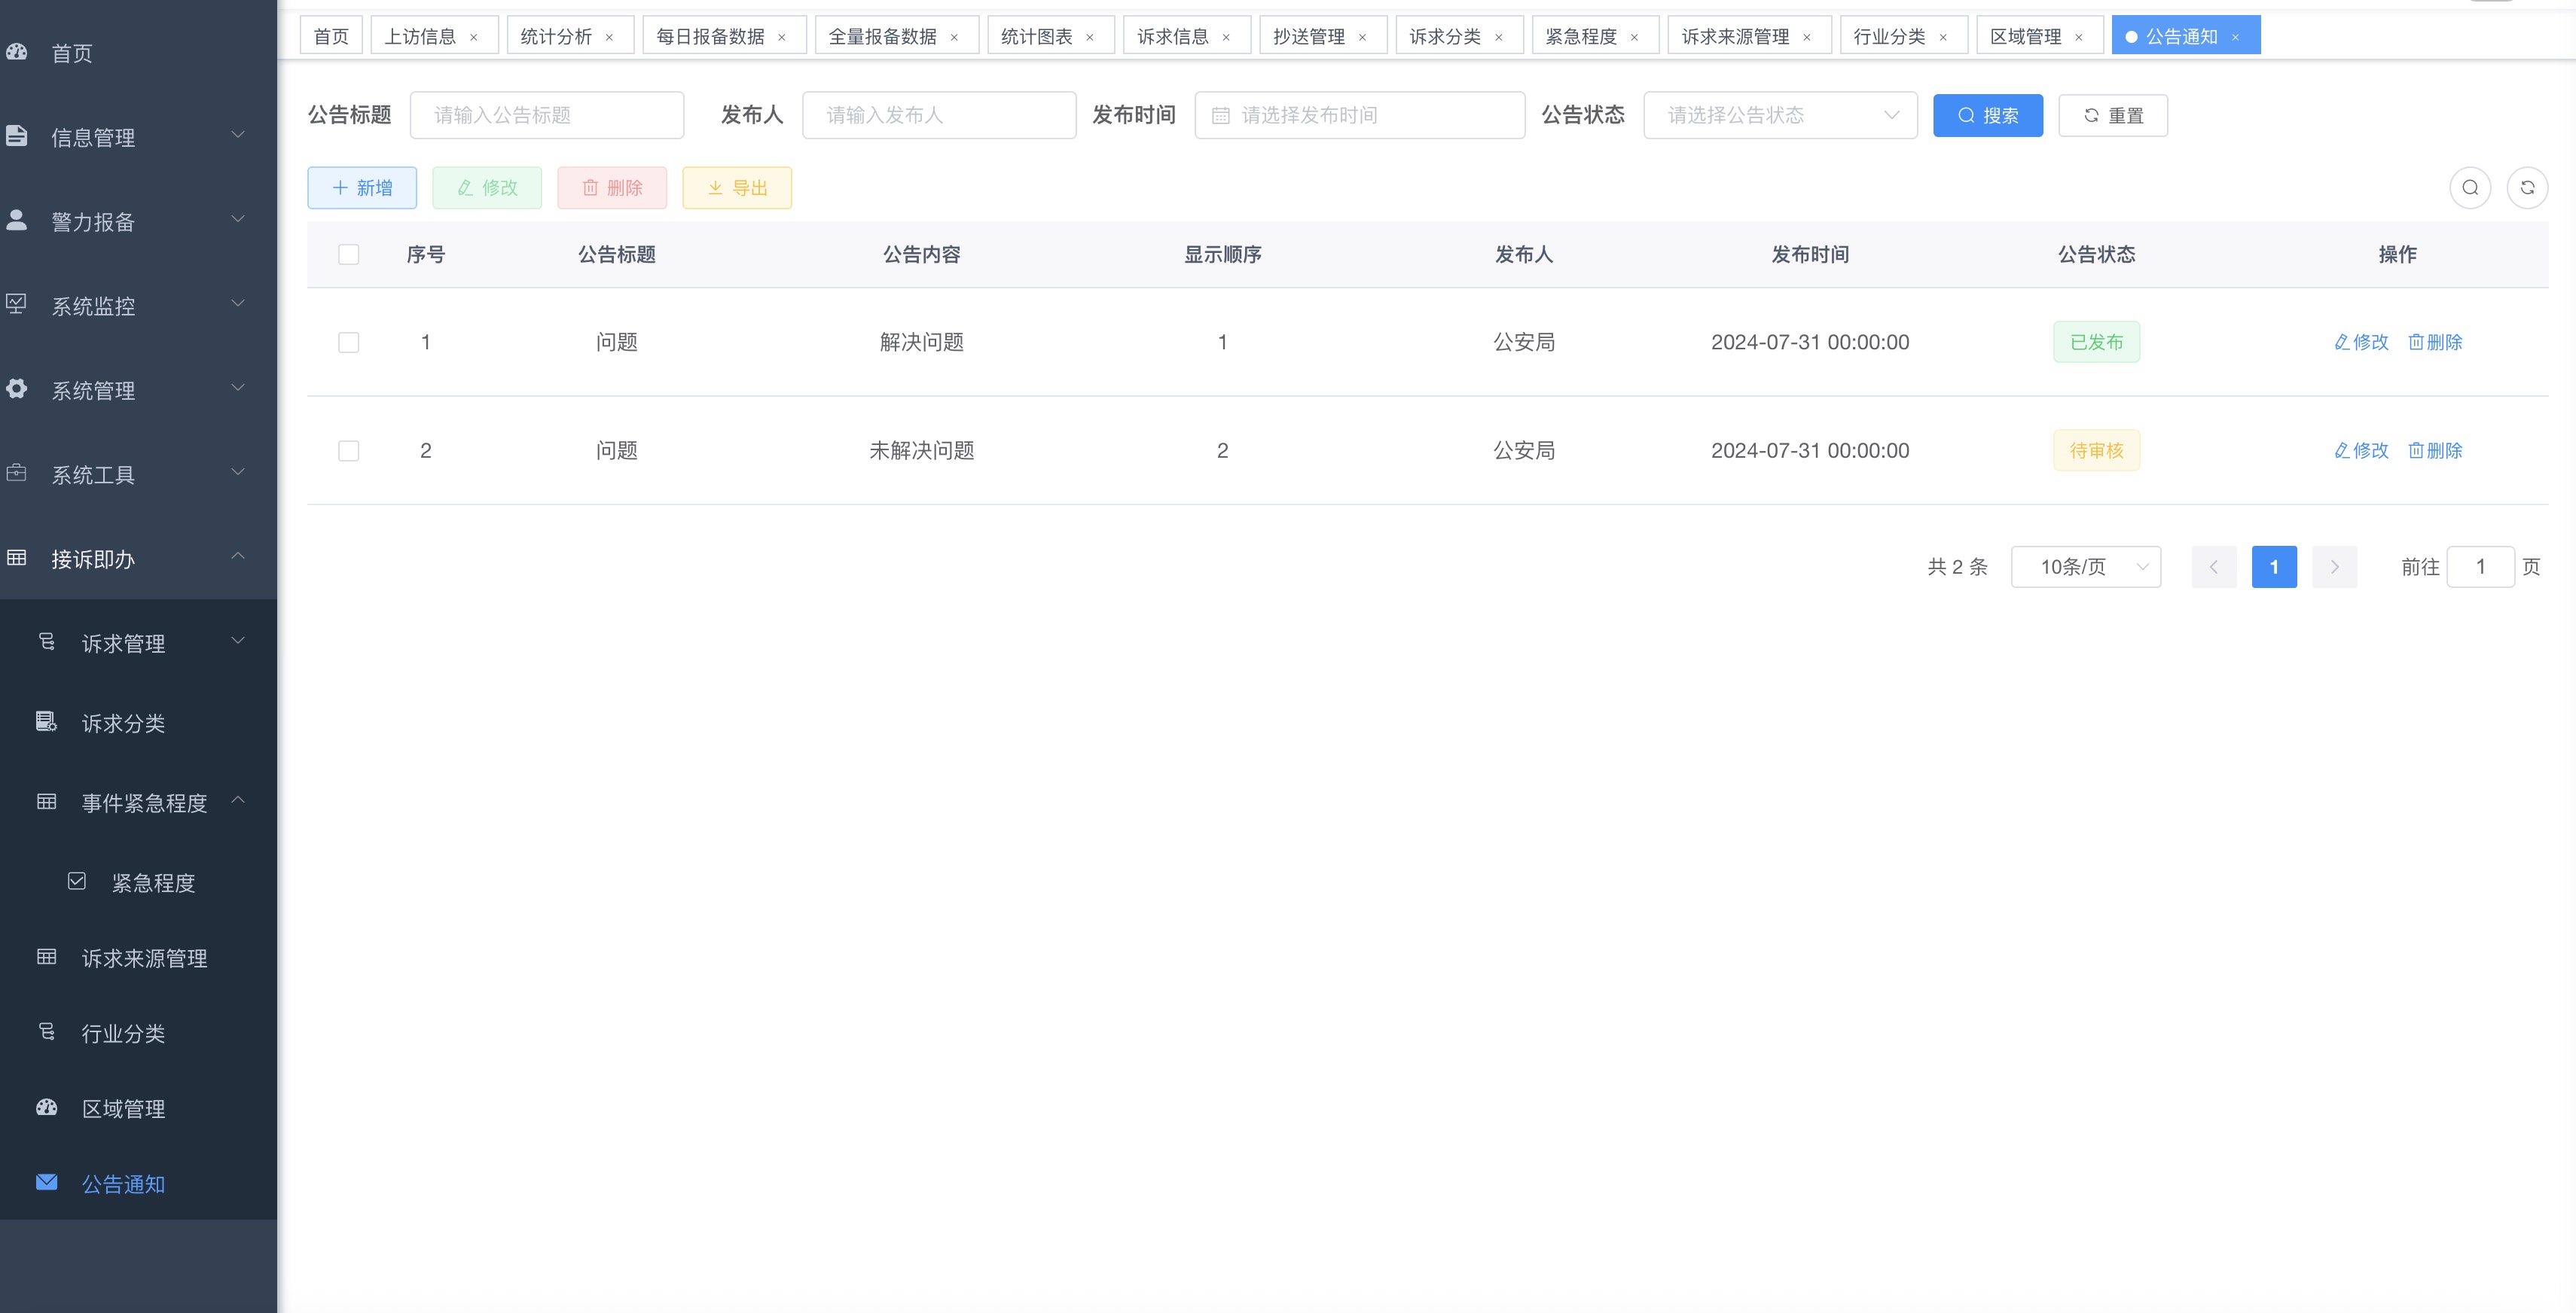
Task: Click the 重置 button
Action: point(2113,116)
